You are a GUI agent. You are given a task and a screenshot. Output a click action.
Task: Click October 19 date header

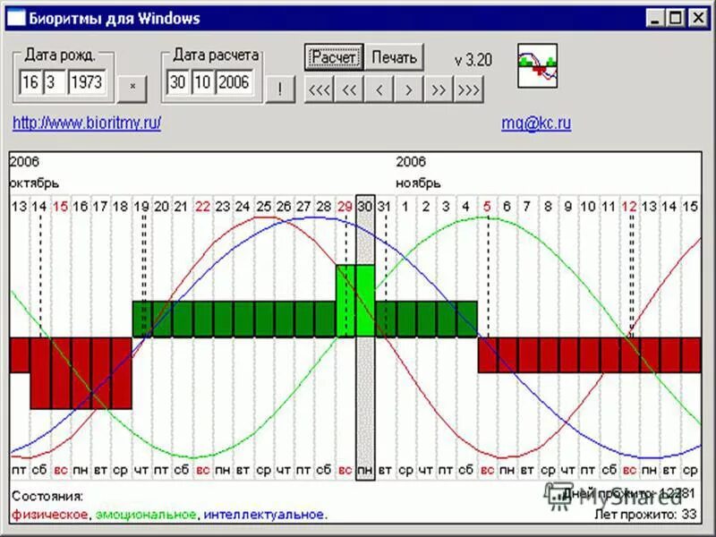click(x=141, y=207)
